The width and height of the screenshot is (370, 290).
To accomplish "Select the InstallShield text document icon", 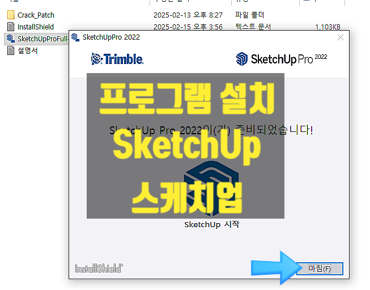I will point(11,27).
